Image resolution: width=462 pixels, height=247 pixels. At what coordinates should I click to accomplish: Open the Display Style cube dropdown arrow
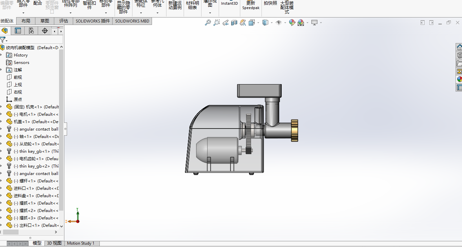tap(272, 23)
